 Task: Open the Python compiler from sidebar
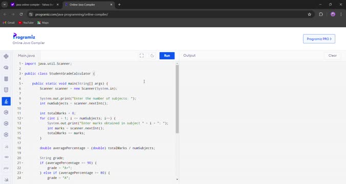click(x=6, y=56)
